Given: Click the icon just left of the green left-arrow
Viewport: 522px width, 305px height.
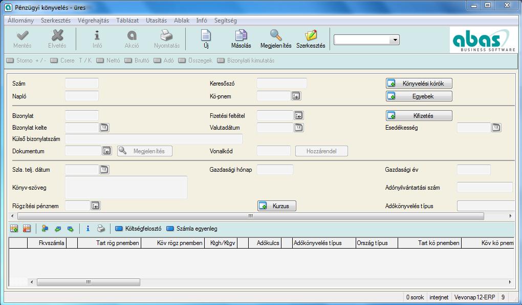Looking at the screenshot, I should (45, 229).
